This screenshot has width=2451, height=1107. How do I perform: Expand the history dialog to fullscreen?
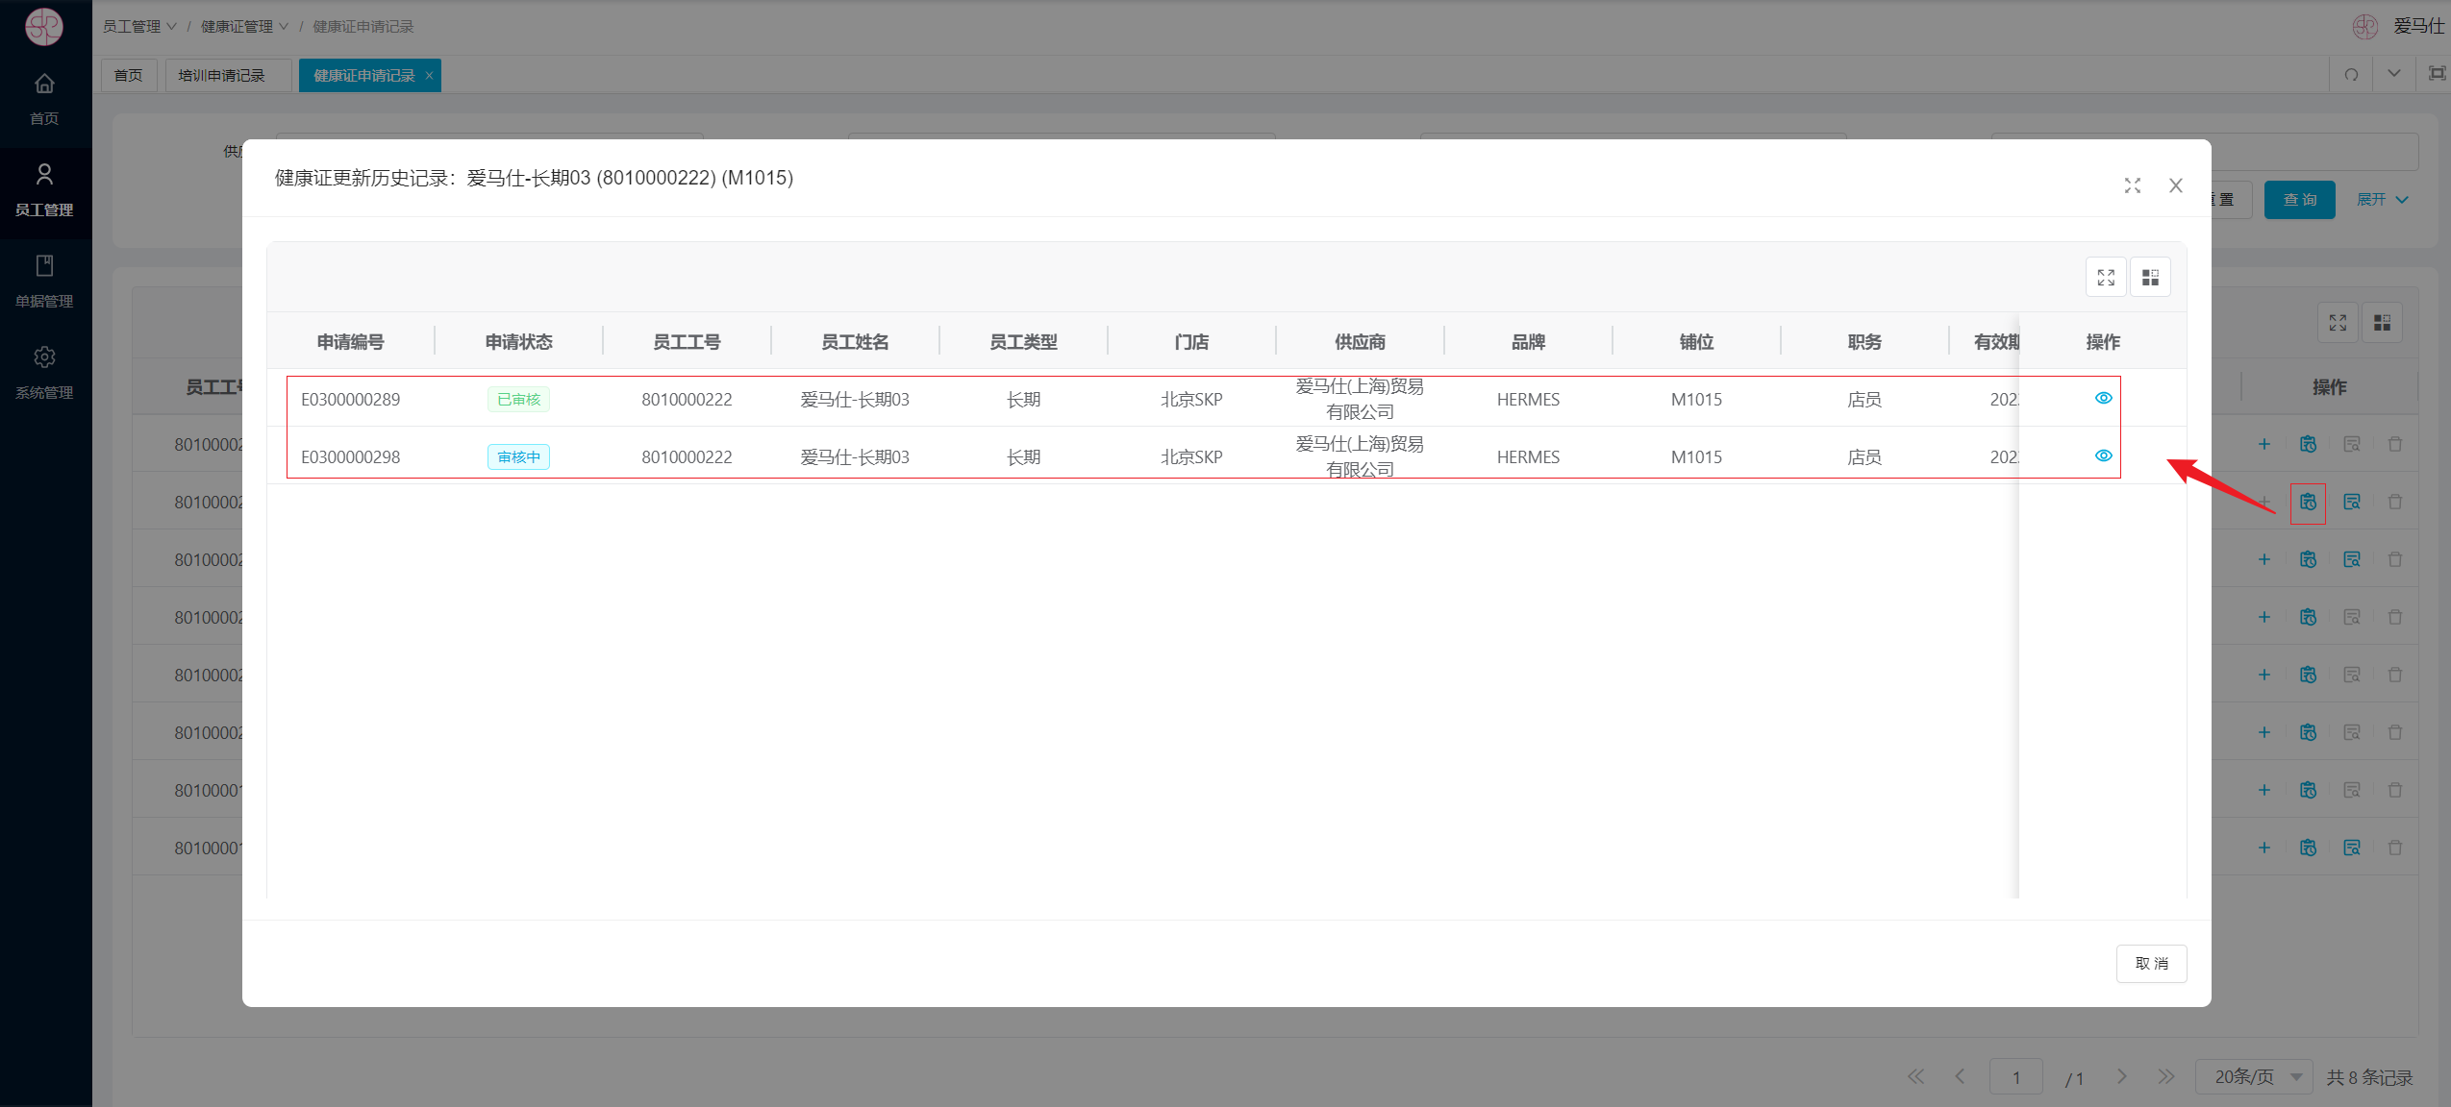point(2132,185)
